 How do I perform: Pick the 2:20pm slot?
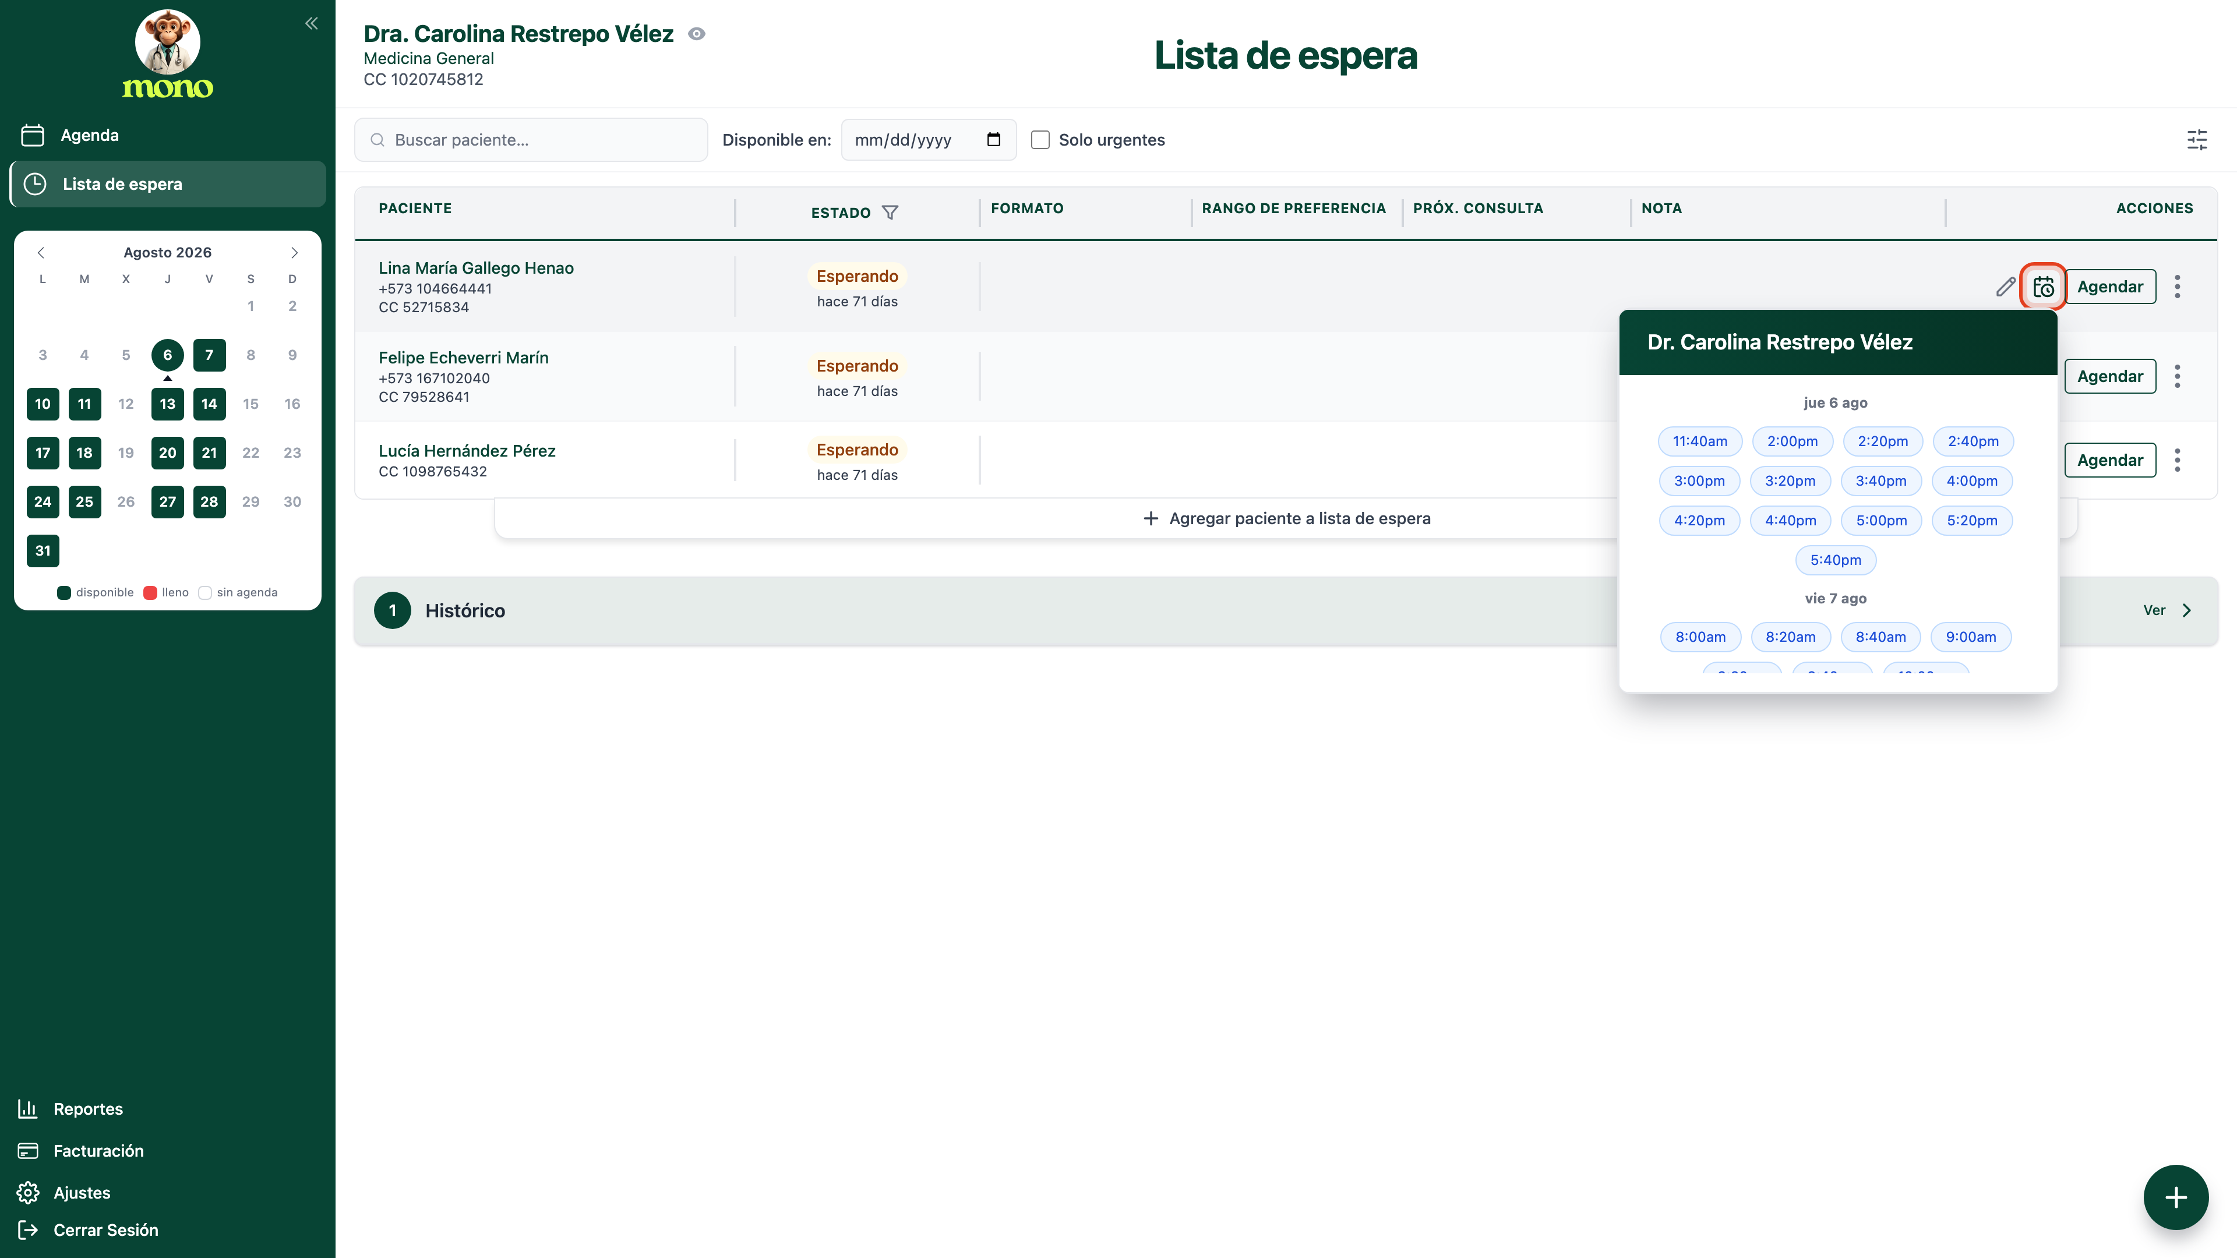pyautogui.click(x=1883, y=441)
